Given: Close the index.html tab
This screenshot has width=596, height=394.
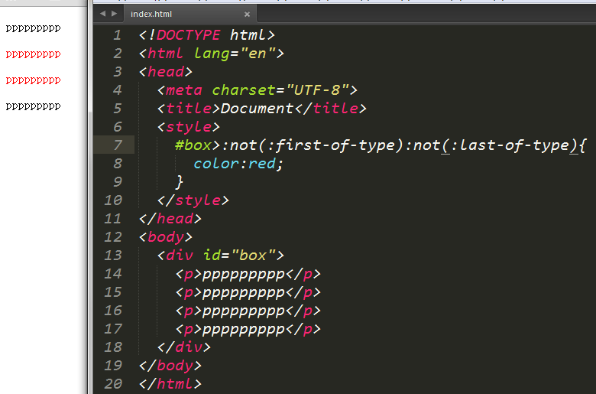Looking at the screenshot, I should (247, 14).
